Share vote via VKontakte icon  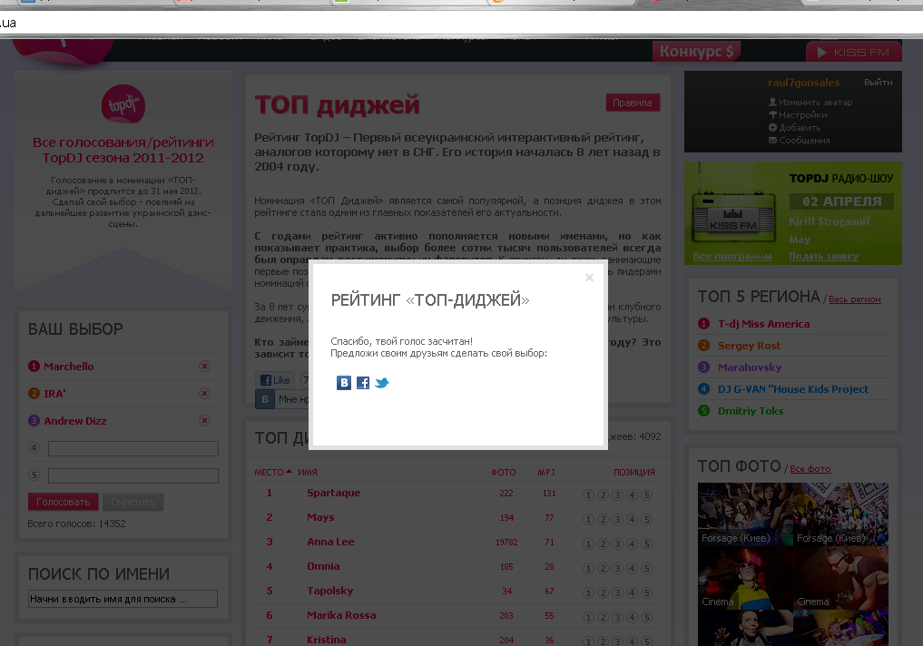(x=344, y=383)
